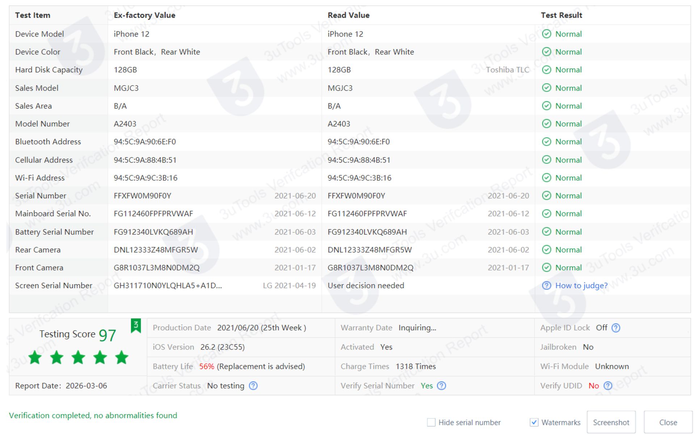
Task: Click the iOS Version 26.2 (23C55) value
Action: 223,347
